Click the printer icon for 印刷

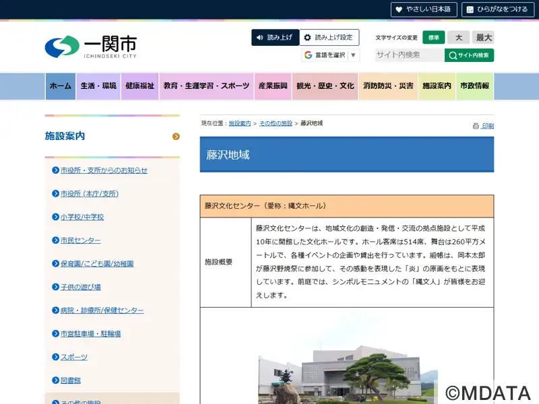click(476, 126)
